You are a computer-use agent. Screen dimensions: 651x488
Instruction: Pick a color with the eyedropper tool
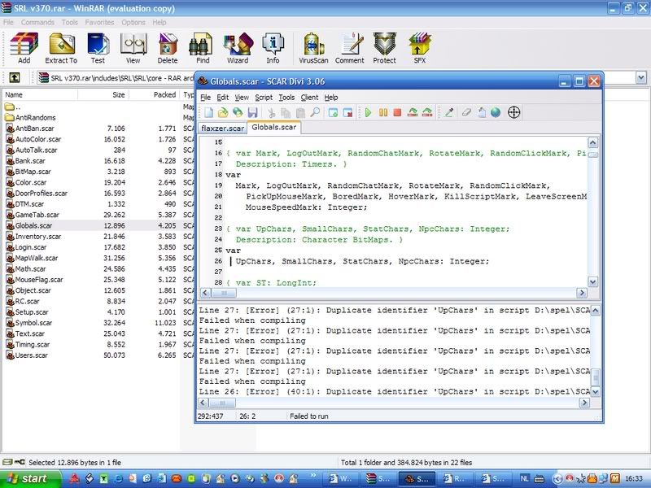click(x=448, y=112)
